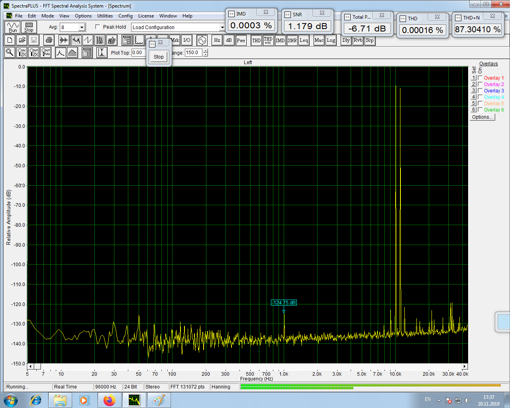
Task: Open Firefox from the taskbar
Action: 109,400
